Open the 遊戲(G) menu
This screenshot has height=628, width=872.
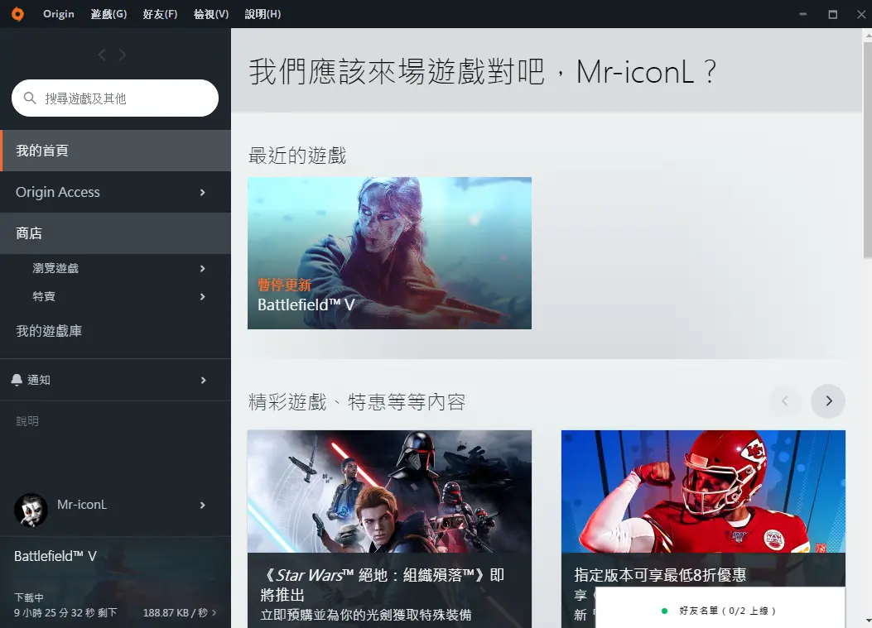[x=109, y=14]
